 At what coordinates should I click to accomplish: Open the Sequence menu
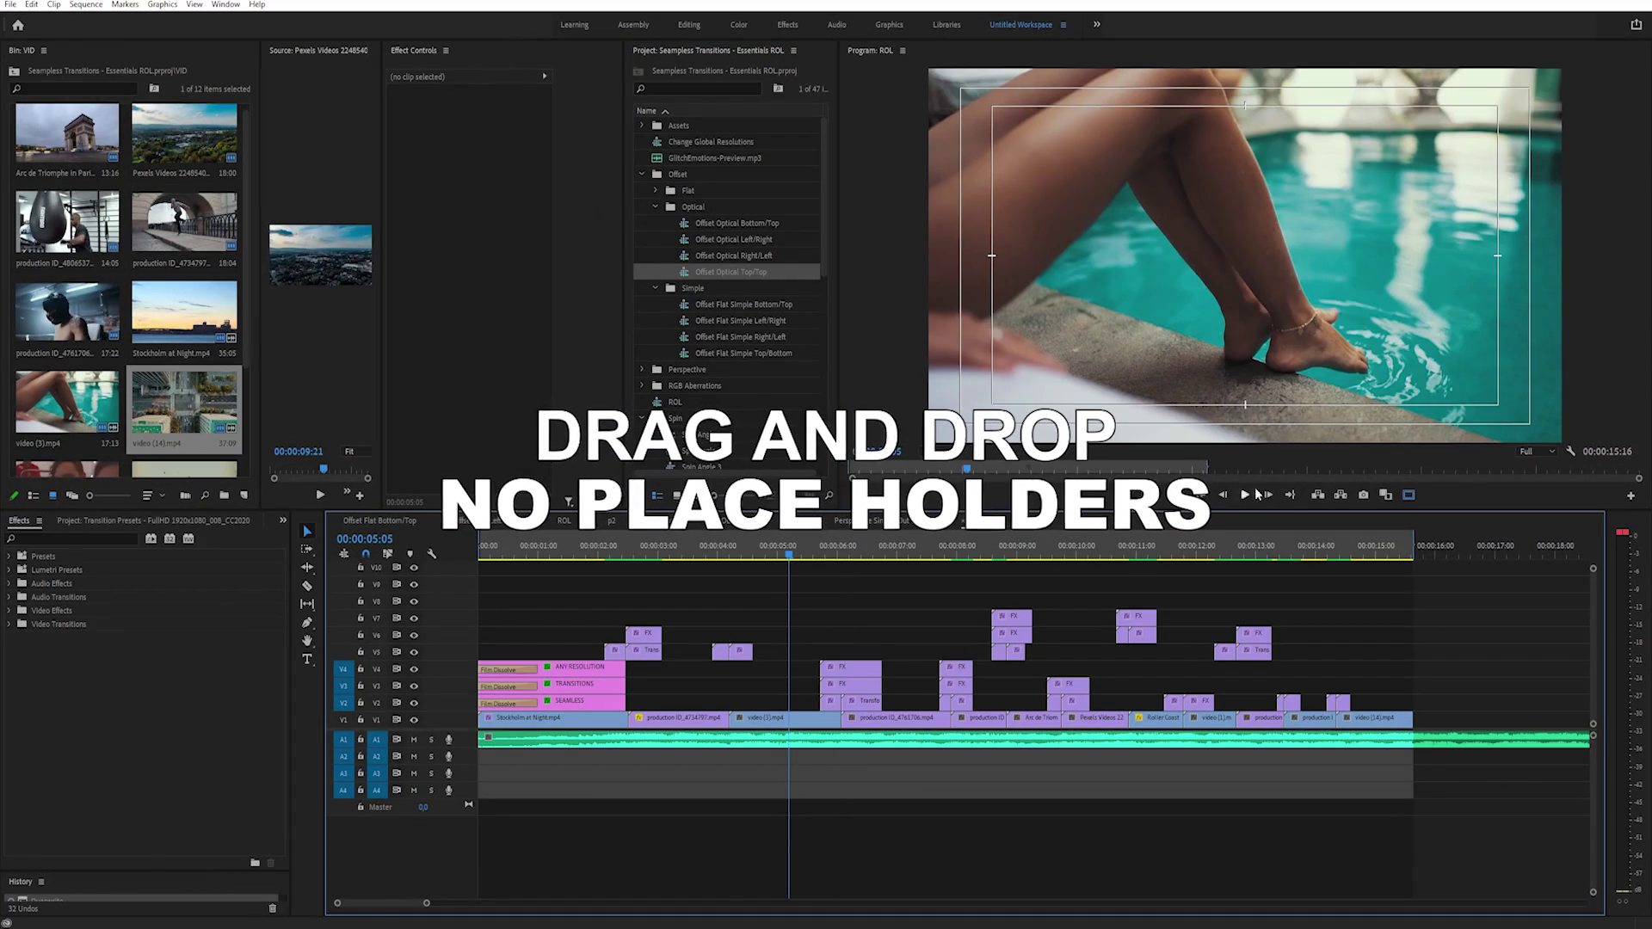click(x=85, y=4)
